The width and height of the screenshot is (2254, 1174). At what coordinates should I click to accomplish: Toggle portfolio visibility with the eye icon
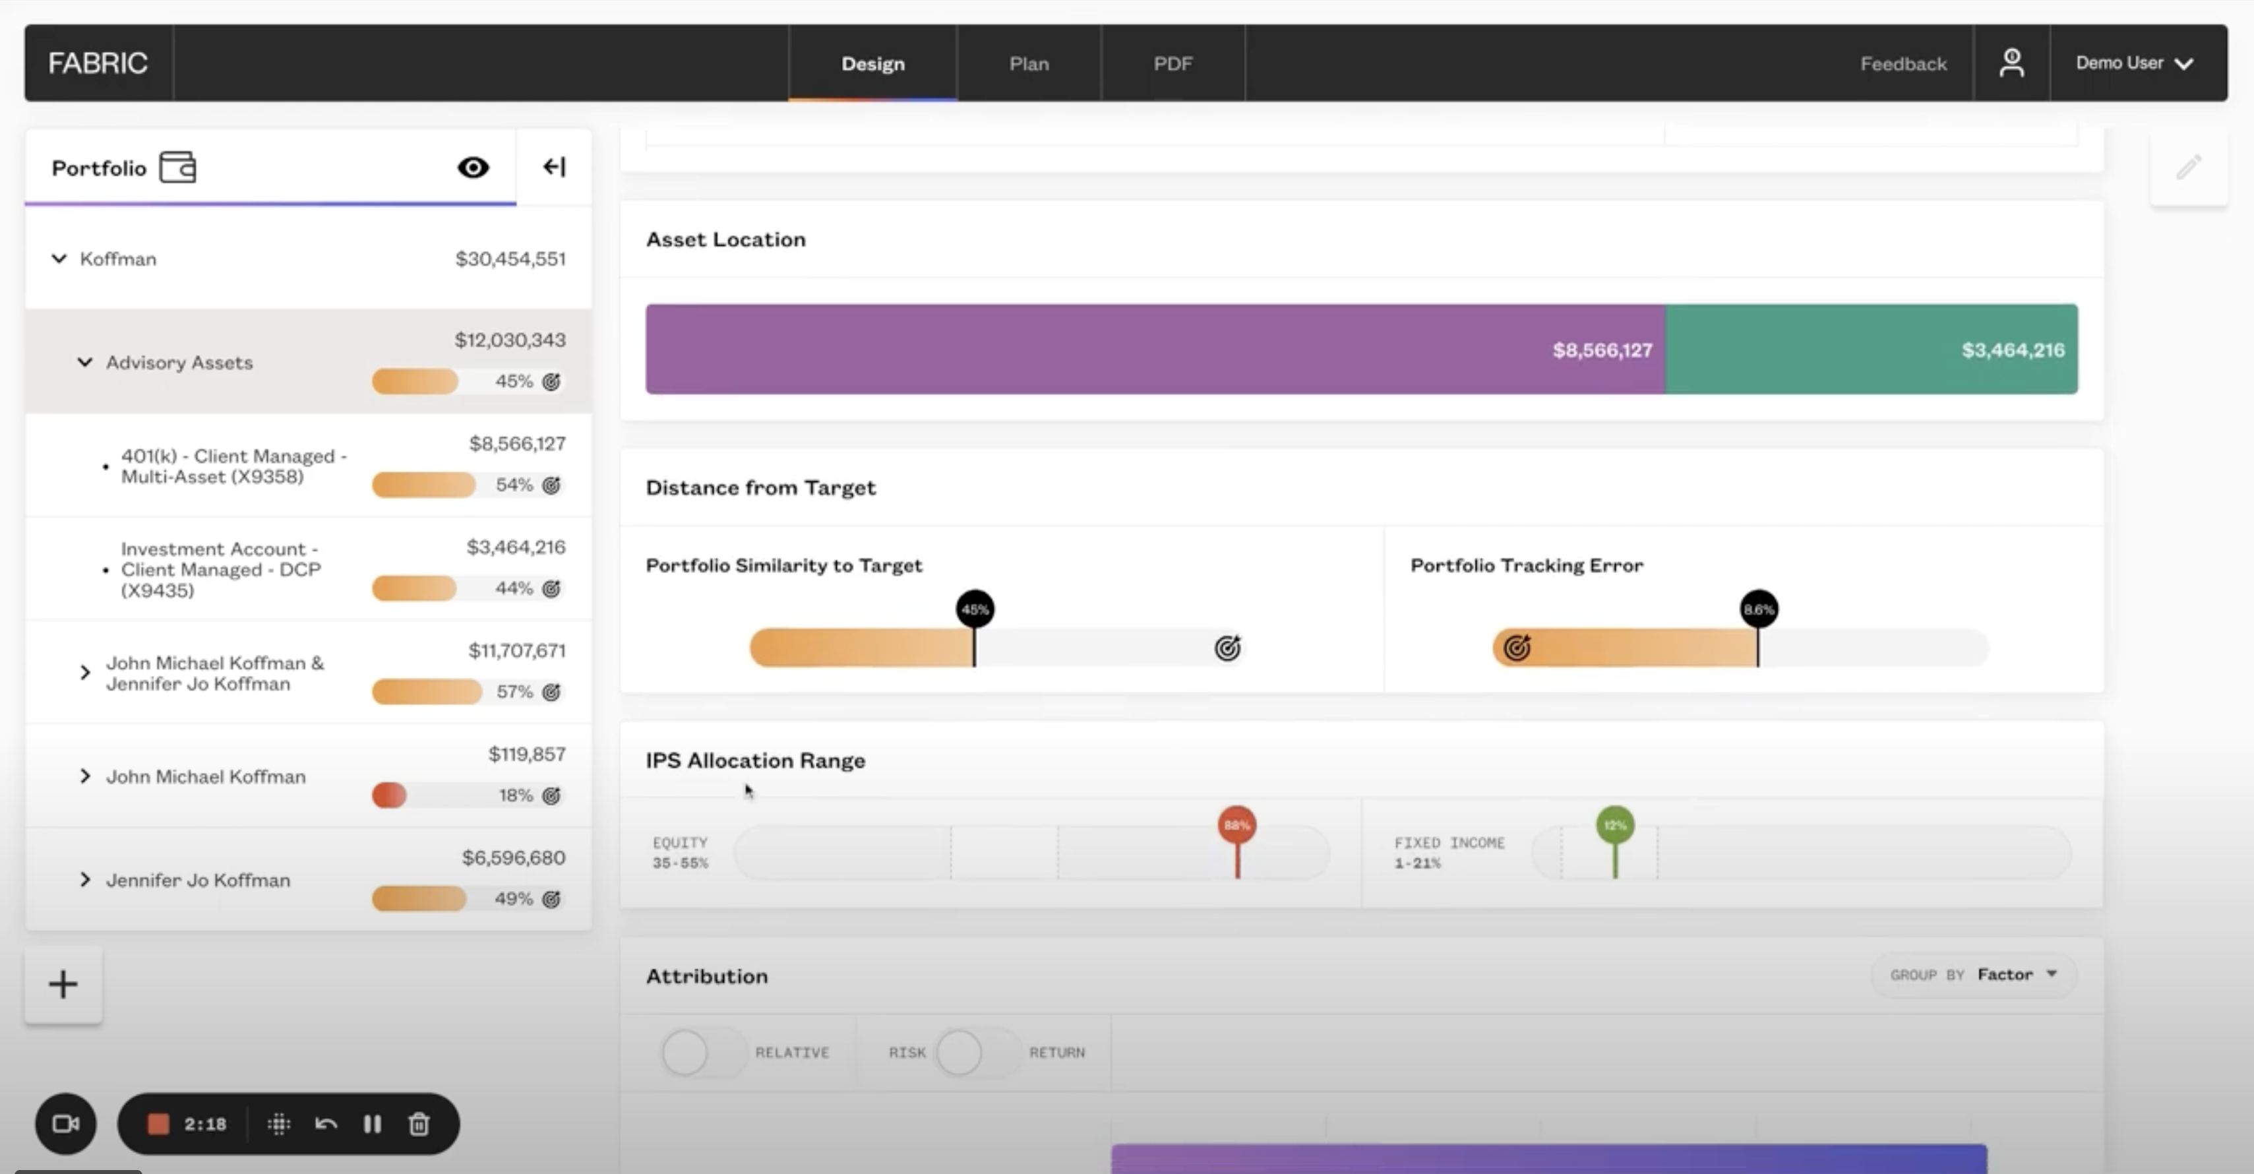(473, 166)
